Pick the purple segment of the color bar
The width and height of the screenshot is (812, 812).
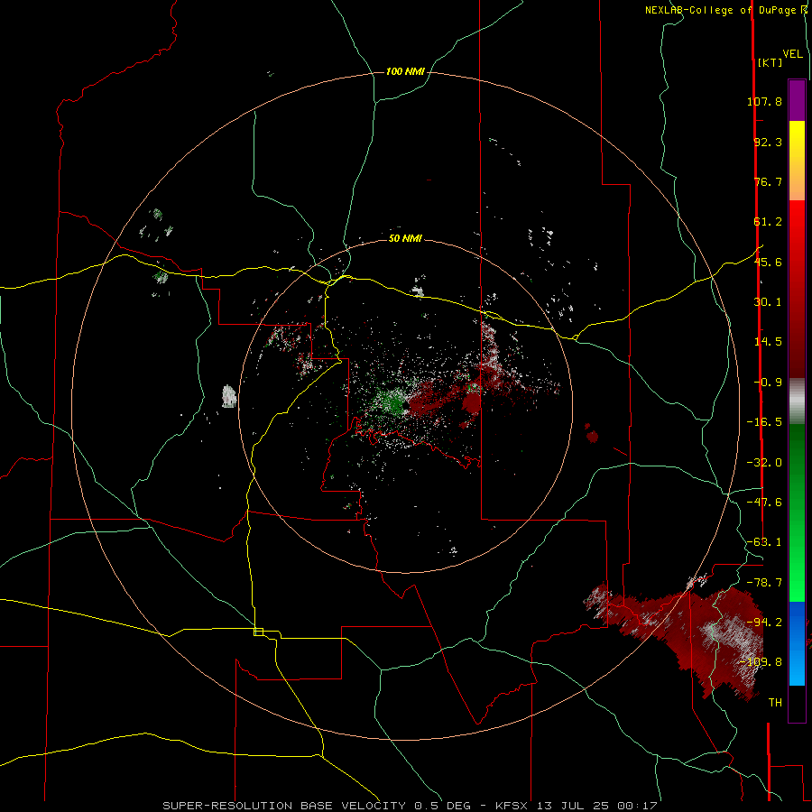797,100
